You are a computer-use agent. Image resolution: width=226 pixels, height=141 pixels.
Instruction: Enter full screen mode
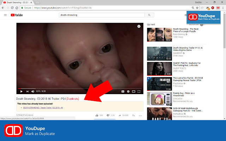pos(139,91)
